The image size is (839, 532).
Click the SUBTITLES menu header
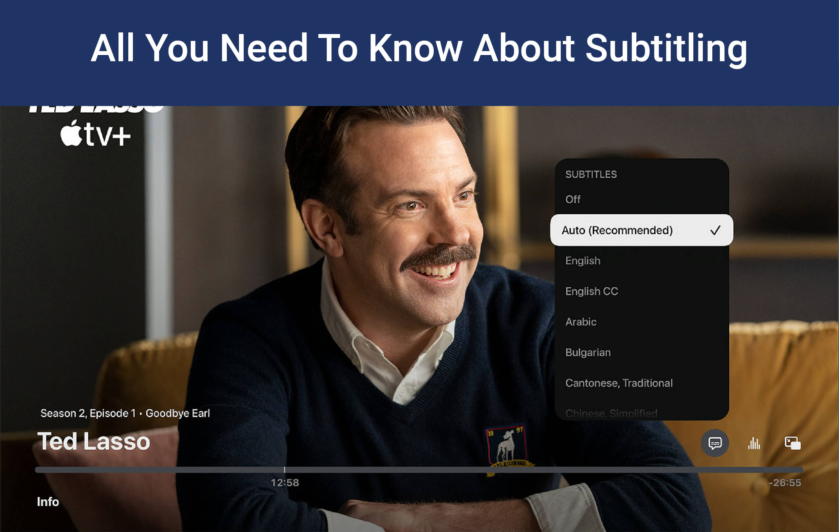click(591, 174)
